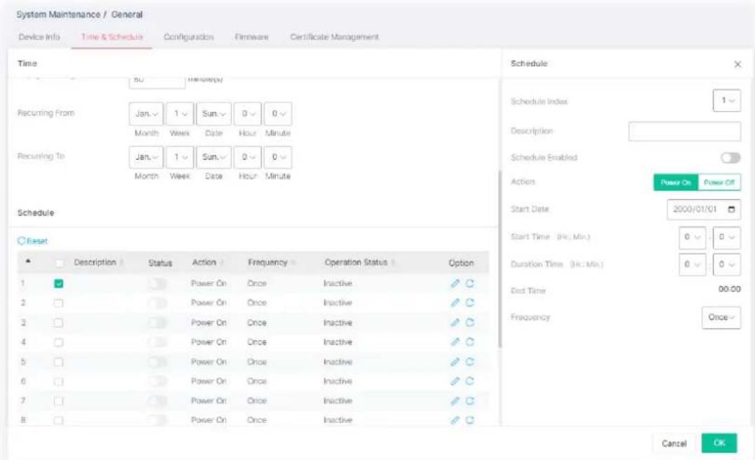Open the calendar icon in Start Date
Image resolution: width=755 pixels, height=460 pixels.
[731, 209]
